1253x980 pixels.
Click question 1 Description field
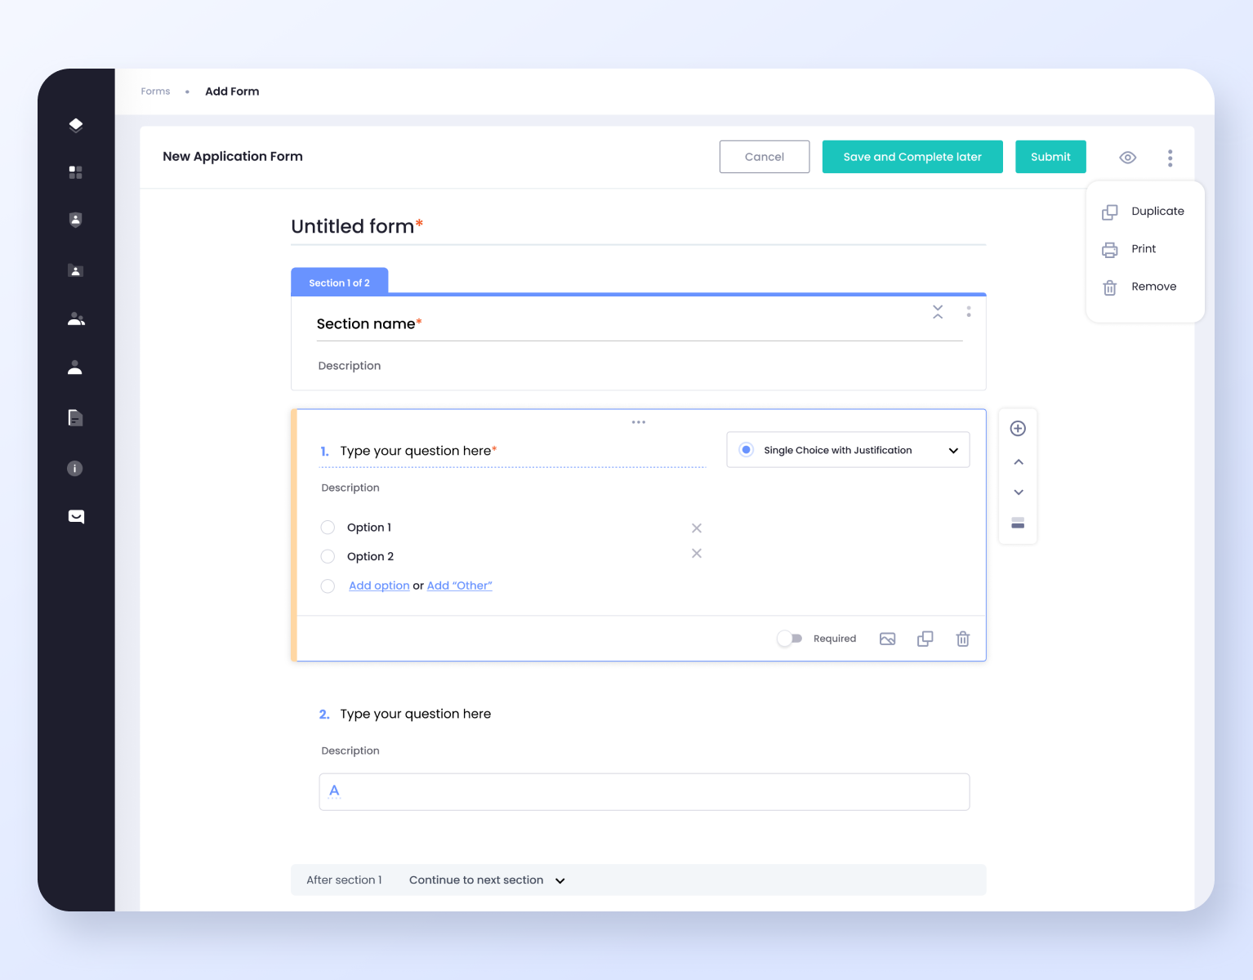(350, 488)
